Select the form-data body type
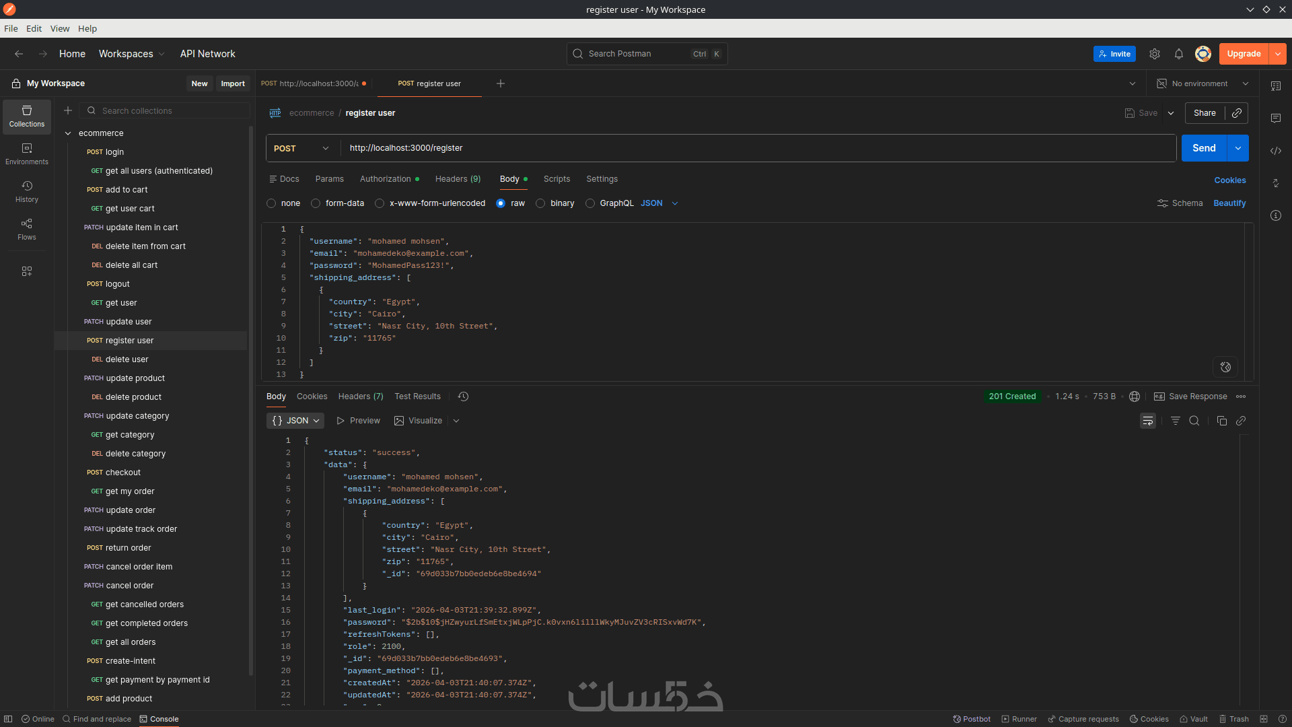Viewport: 1292px width, 727px height. pyautogui.click(x=316, y=203)
